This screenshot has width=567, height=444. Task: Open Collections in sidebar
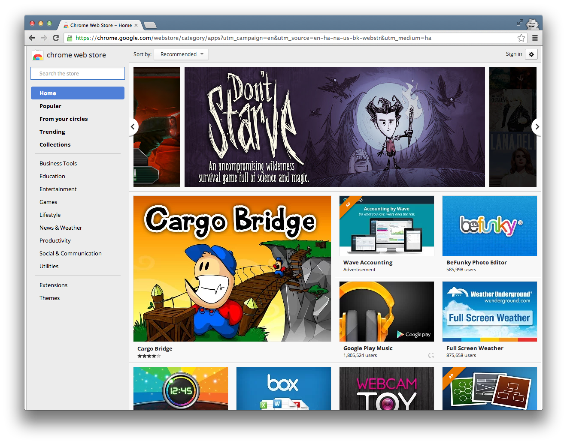tap(55, 144)
